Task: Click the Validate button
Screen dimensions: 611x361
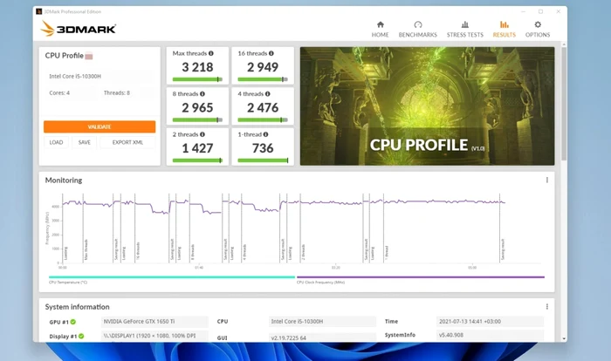Action: [100, 126]
